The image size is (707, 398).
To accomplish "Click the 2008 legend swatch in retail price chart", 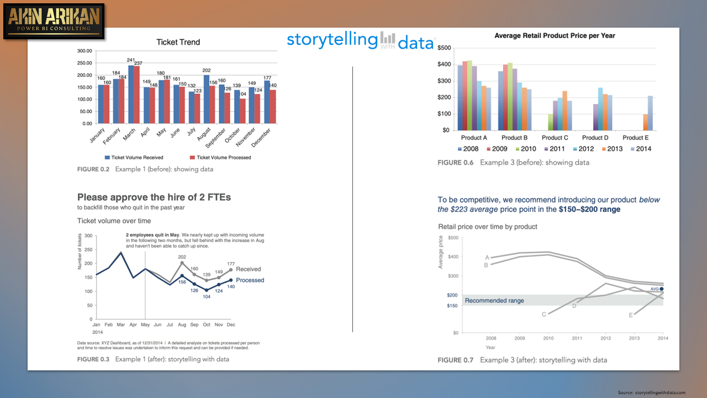I will tap(461, 149).
